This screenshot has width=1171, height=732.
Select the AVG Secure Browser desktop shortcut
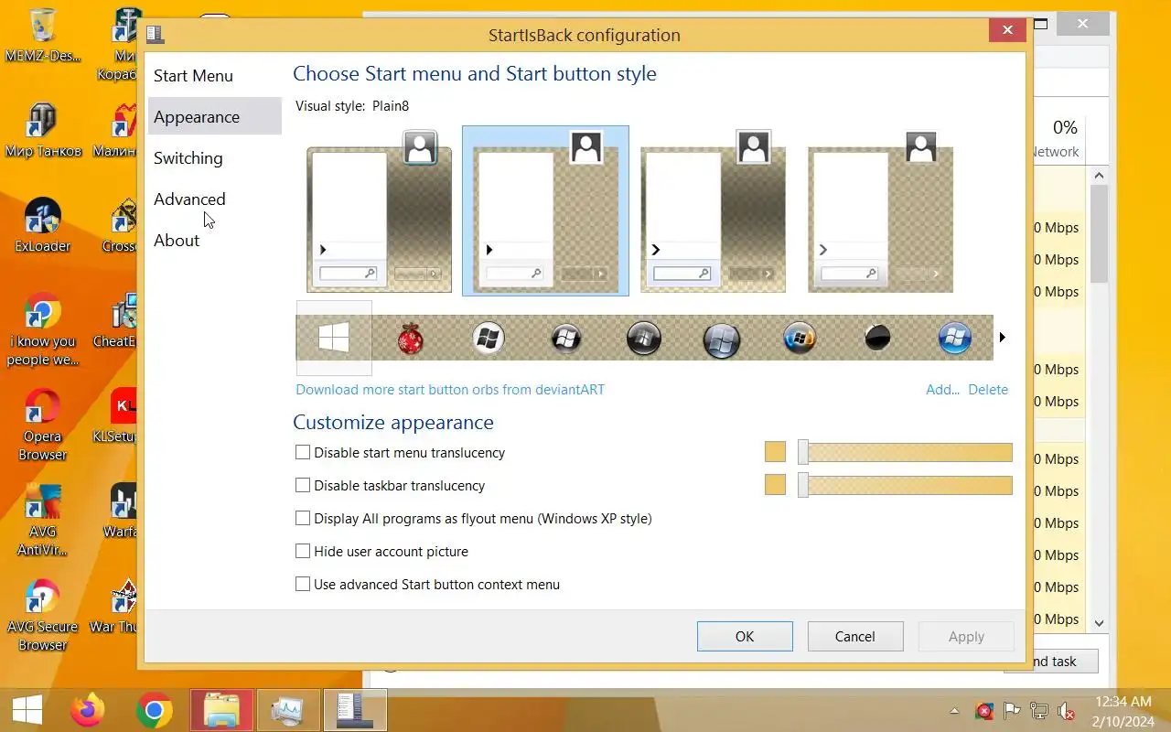[42, 616]
